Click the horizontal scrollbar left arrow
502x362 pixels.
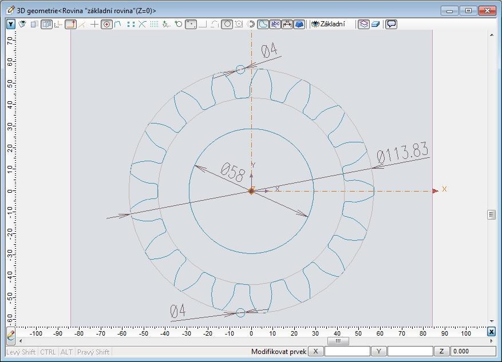click(21, 341)
